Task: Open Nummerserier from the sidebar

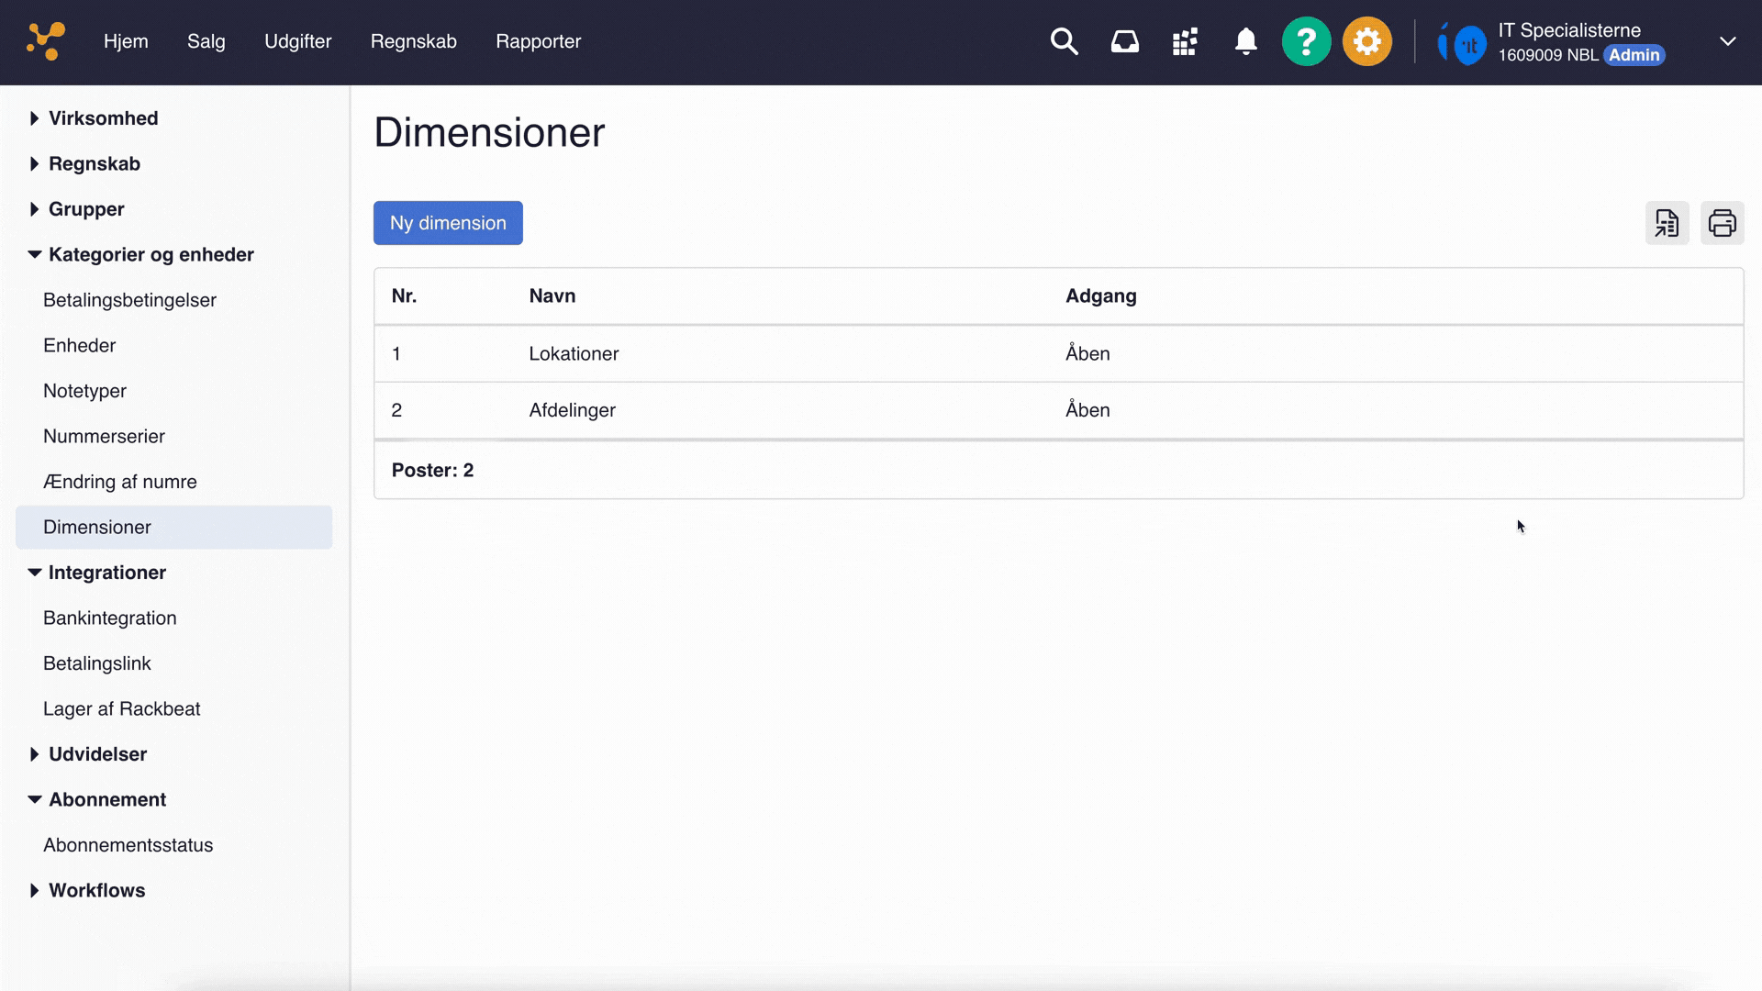Action: [x=104, y=436]
